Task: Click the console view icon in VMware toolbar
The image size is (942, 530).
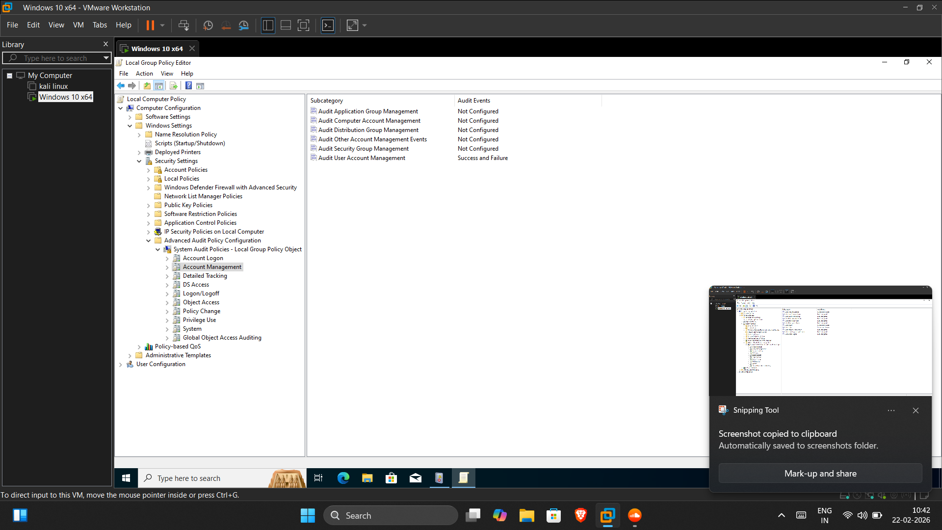Action: pos(328,25)
